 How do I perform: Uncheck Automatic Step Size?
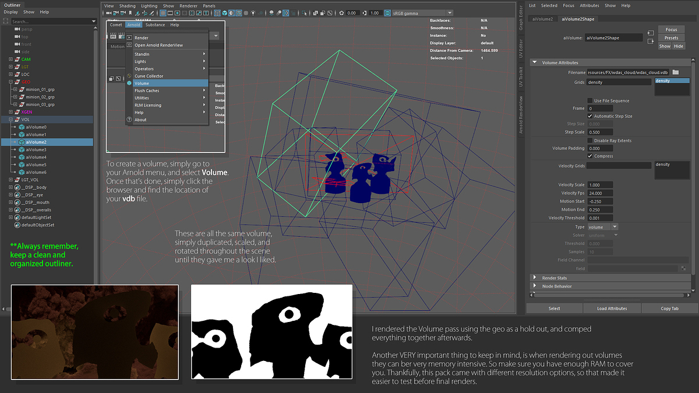[590, 116]
